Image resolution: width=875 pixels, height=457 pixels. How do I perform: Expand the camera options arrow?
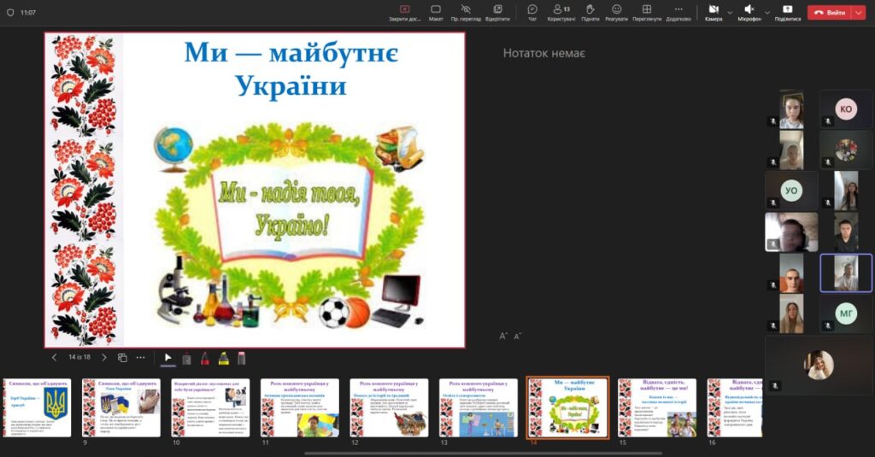click(730, 12)
